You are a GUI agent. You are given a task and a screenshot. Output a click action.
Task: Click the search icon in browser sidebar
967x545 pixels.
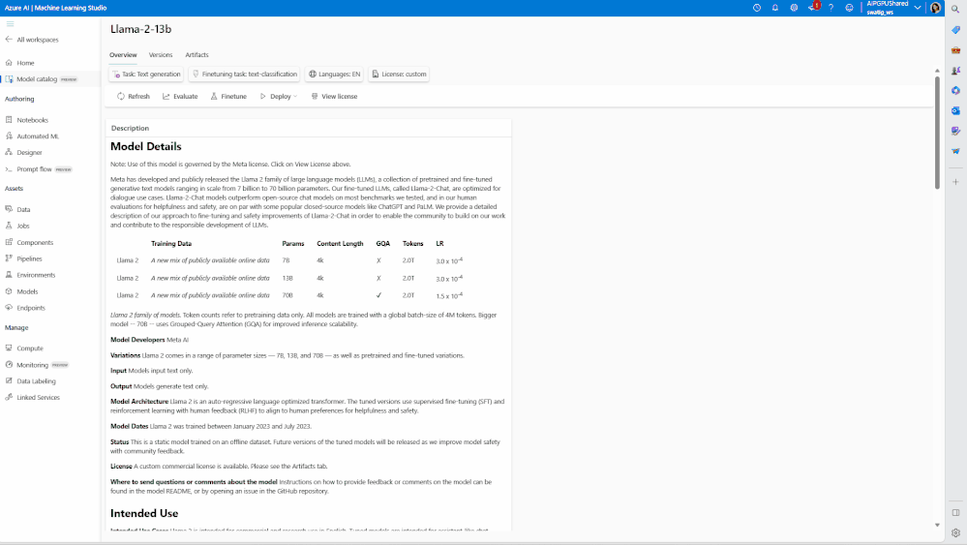click(x=955, y=10)
